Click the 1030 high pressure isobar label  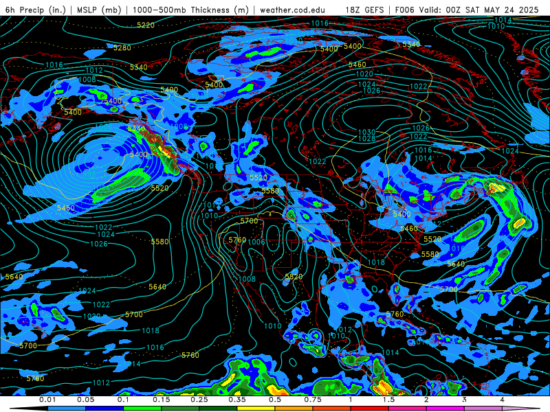click(367, 132)
